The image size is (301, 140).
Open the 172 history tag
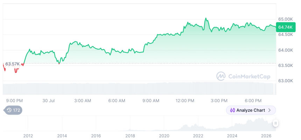(x=13, y=110)
